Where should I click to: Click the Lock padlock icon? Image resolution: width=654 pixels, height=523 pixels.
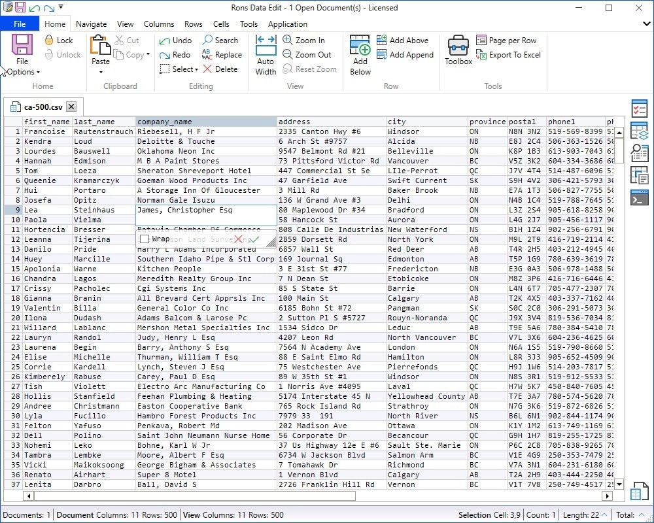pyautogui.click(x=49, y=40)
